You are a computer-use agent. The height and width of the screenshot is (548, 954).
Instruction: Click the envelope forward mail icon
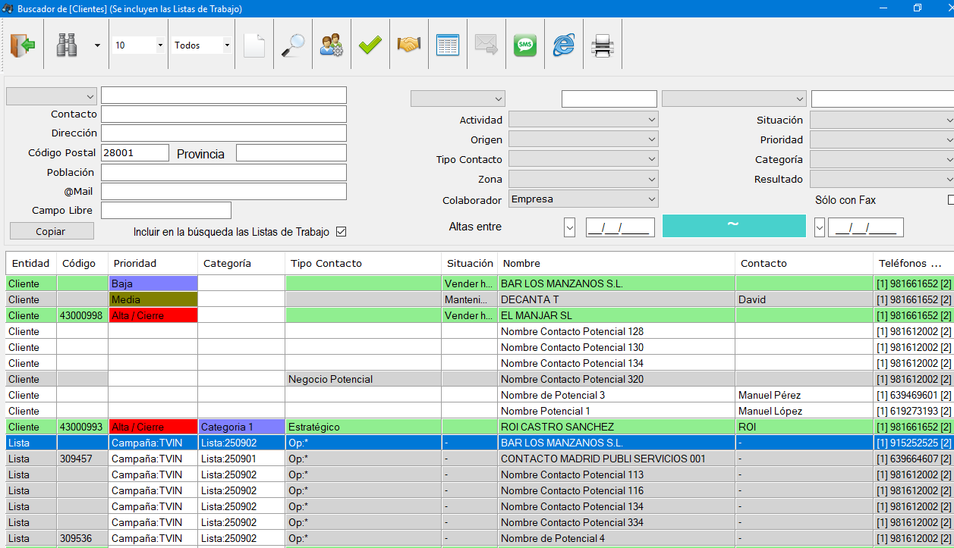[x=486, y=45]
